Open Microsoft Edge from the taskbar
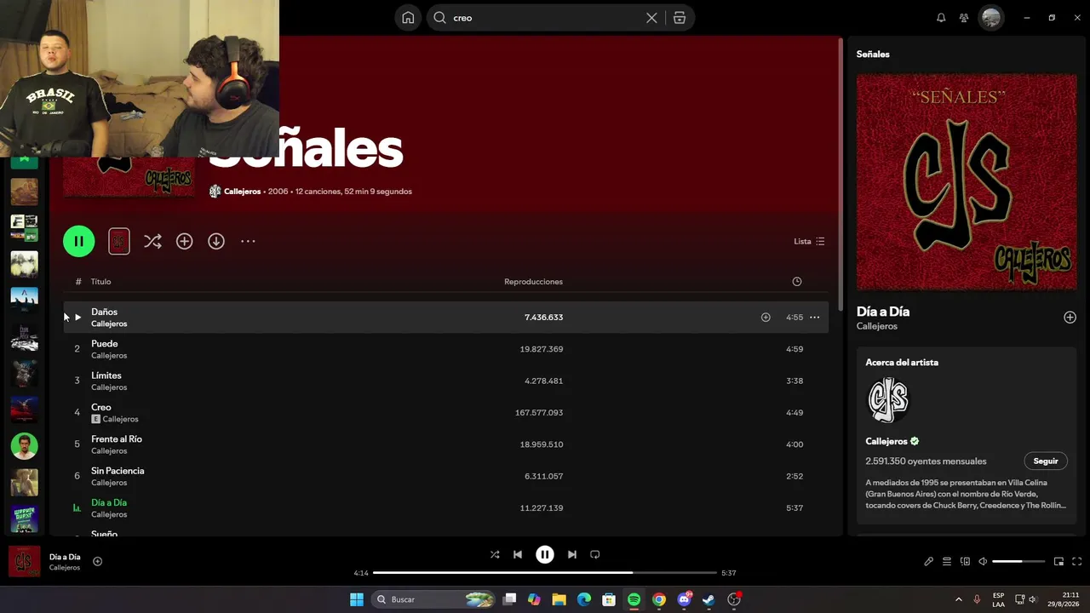1090x613 pixels. [x=584, y=599]
